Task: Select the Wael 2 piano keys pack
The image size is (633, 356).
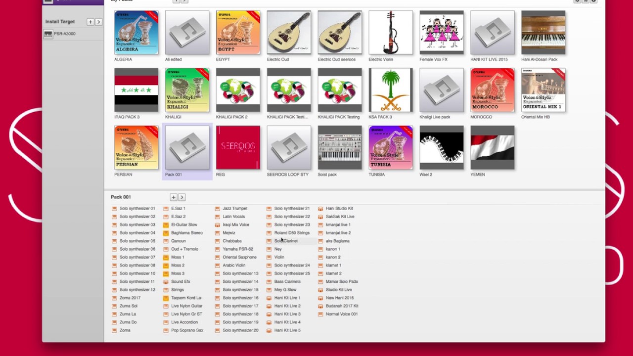Action: [x=442, y=147]
